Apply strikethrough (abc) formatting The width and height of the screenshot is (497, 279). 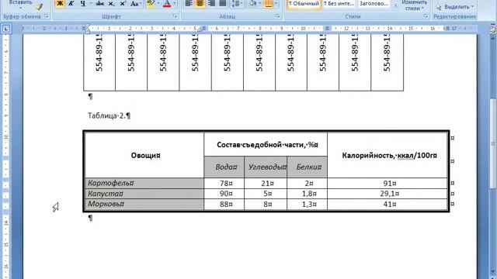(100, 3)
